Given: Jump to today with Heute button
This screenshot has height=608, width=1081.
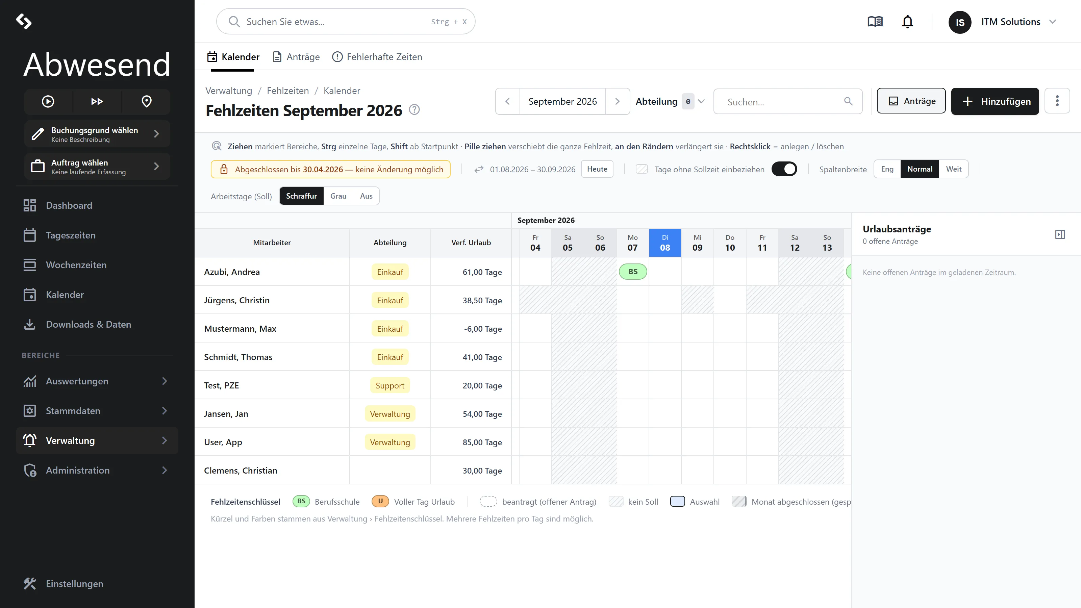Looking at the screenshot, I should click(x=597, y=169).
